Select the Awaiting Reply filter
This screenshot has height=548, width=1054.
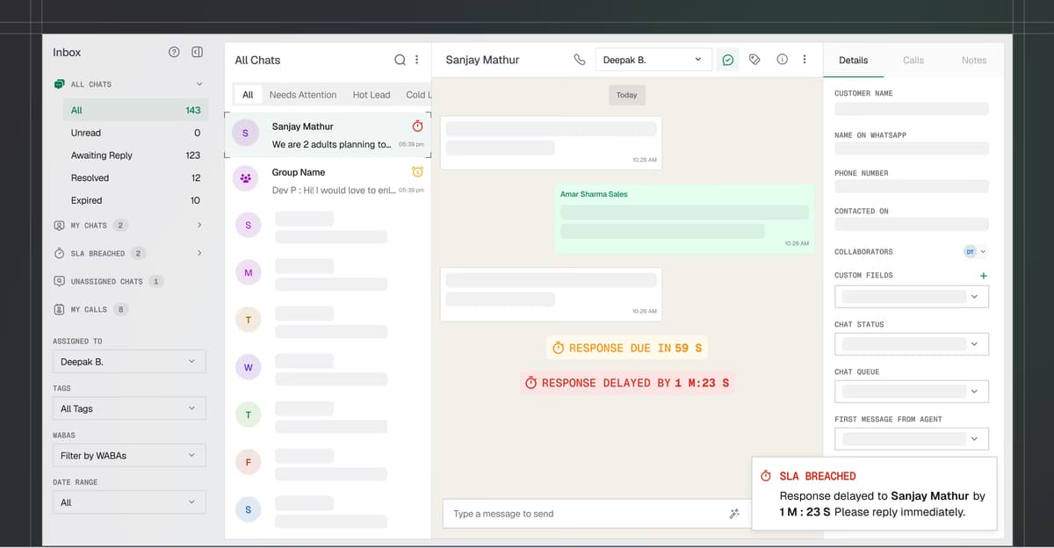click(x=135, y=155)
